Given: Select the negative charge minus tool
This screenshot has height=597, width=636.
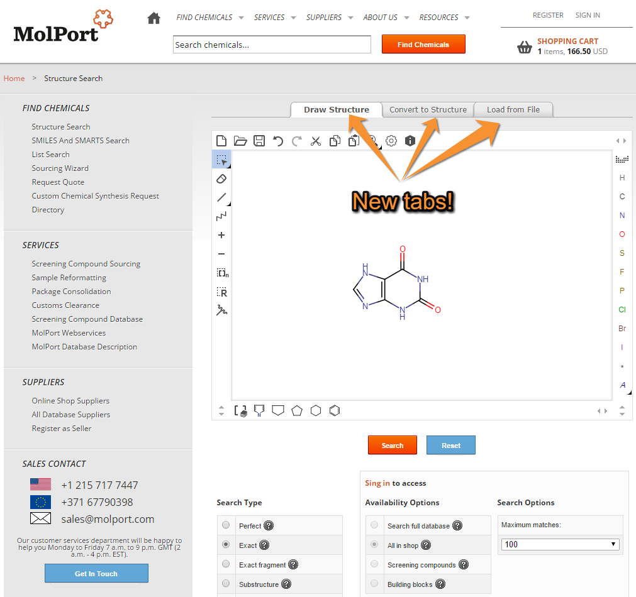Looking at the screenshot, I should click(x=221, y=254).
